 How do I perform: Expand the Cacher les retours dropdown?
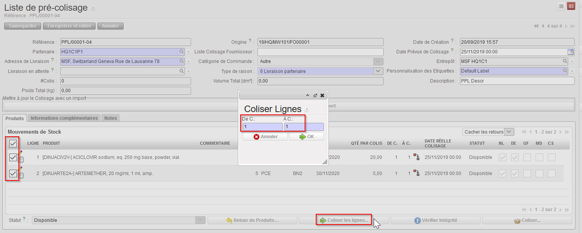click(509, 132)
